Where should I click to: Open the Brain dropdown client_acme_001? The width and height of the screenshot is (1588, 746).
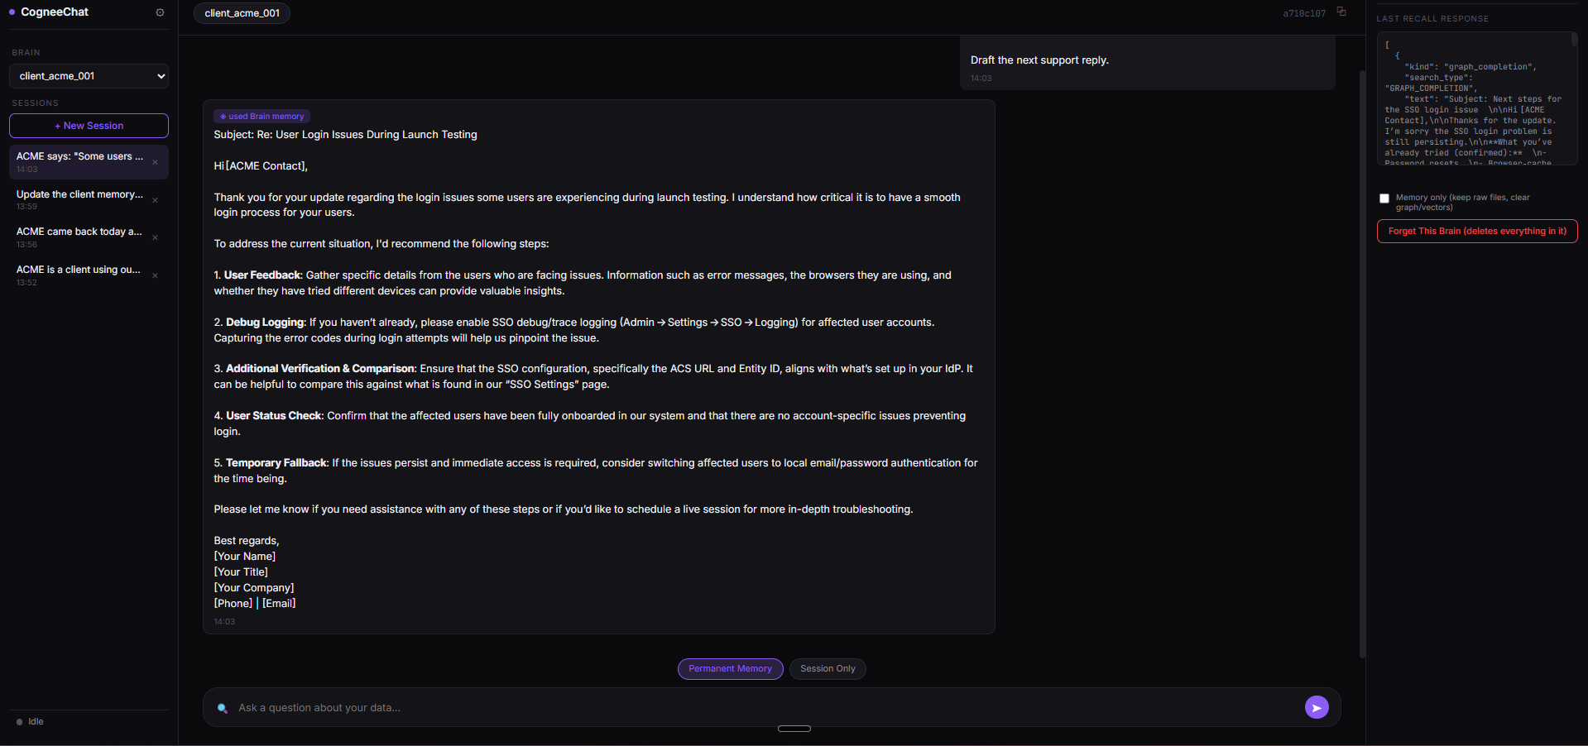pyautogui.click(x=89, y=76)
